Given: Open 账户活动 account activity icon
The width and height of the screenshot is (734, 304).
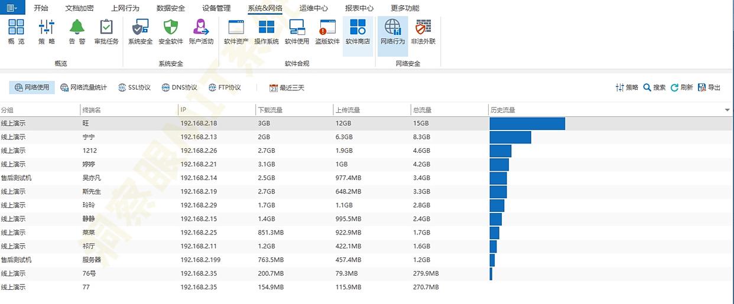Looking at the screenshot, I should click(201, 32).
